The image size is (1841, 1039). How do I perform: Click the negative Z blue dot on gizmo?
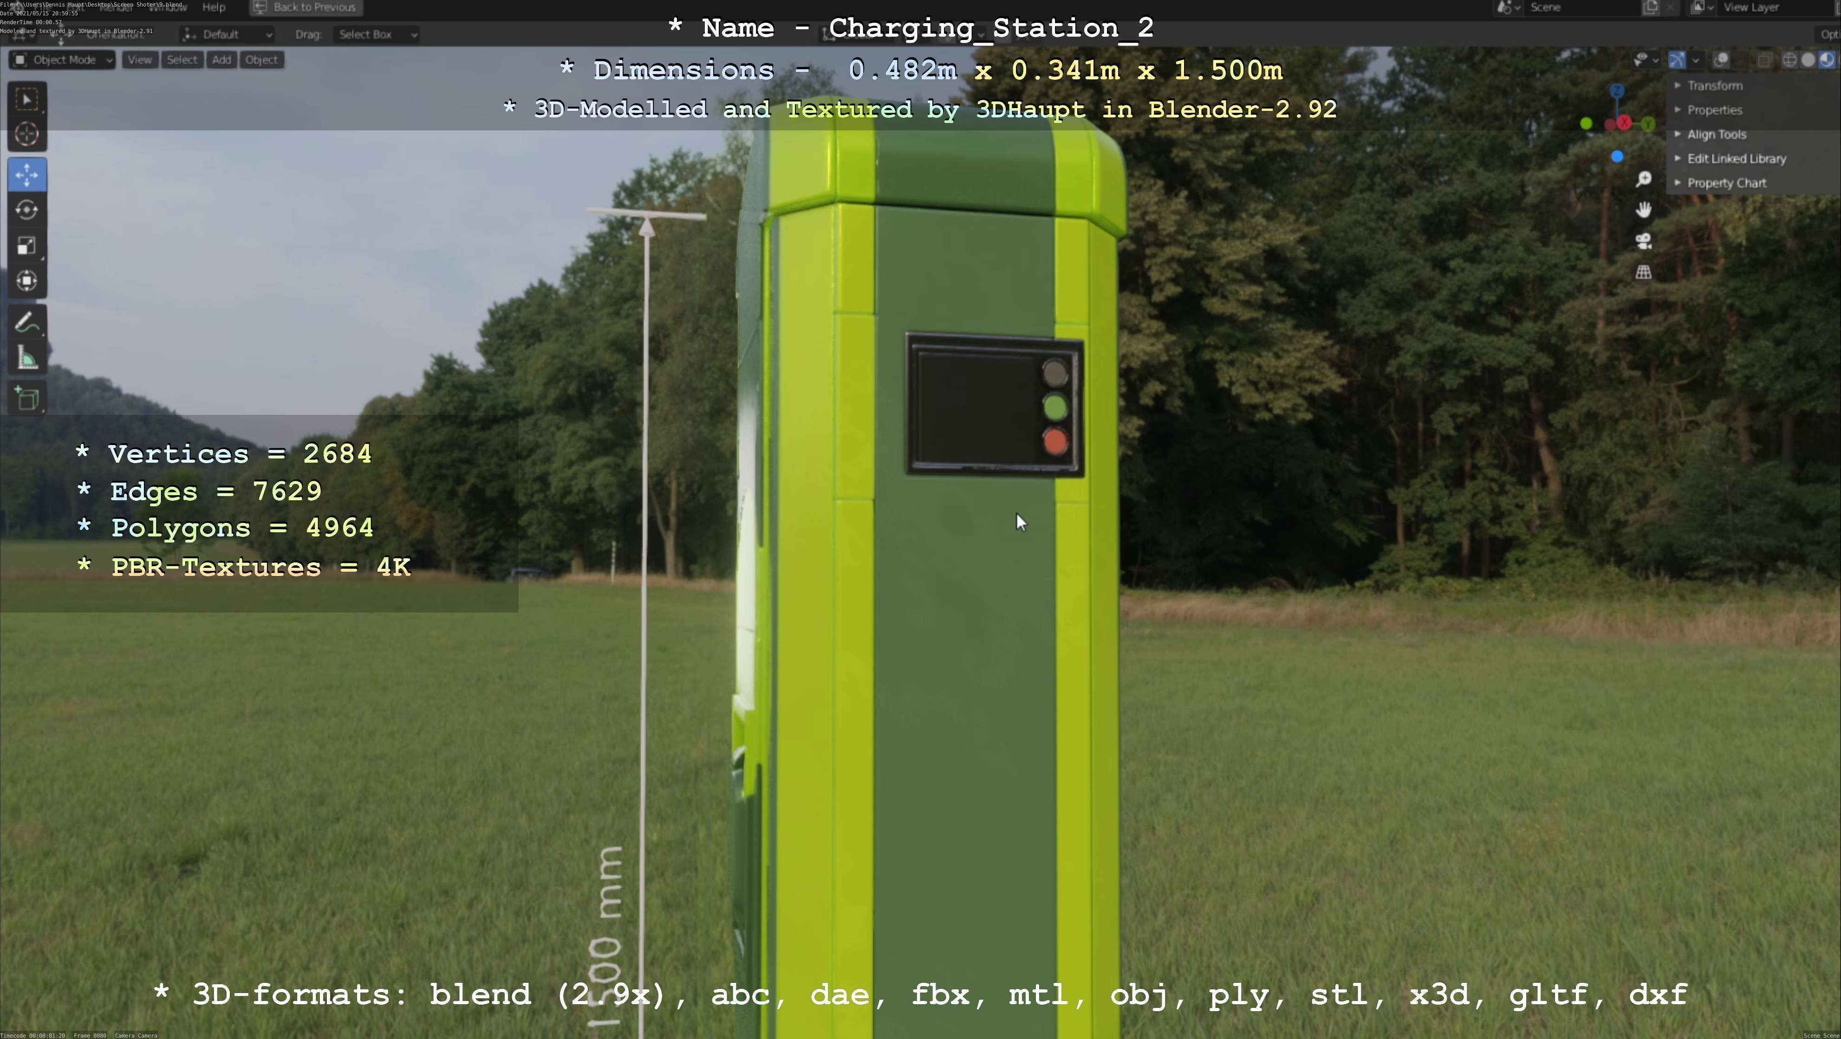1617,156
